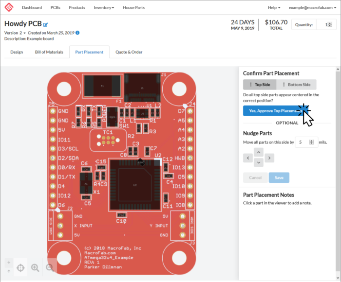Image resolution: width=341 pixels, height=282 pixels.
Task: Nudge parts left with the arrow button
Action: 248,158
